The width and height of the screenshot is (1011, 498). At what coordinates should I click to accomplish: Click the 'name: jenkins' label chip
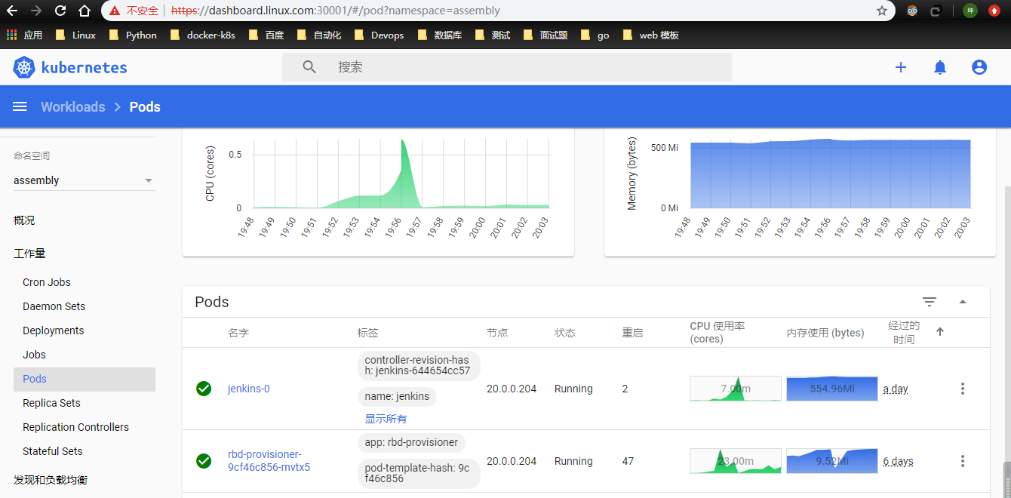tap(397, 396)
